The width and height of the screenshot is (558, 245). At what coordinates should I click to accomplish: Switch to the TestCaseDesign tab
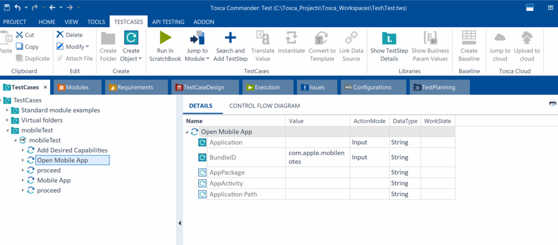coord(204,87)
